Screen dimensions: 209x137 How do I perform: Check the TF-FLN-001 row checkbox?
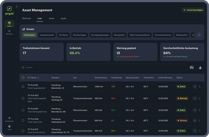(23, 86)
